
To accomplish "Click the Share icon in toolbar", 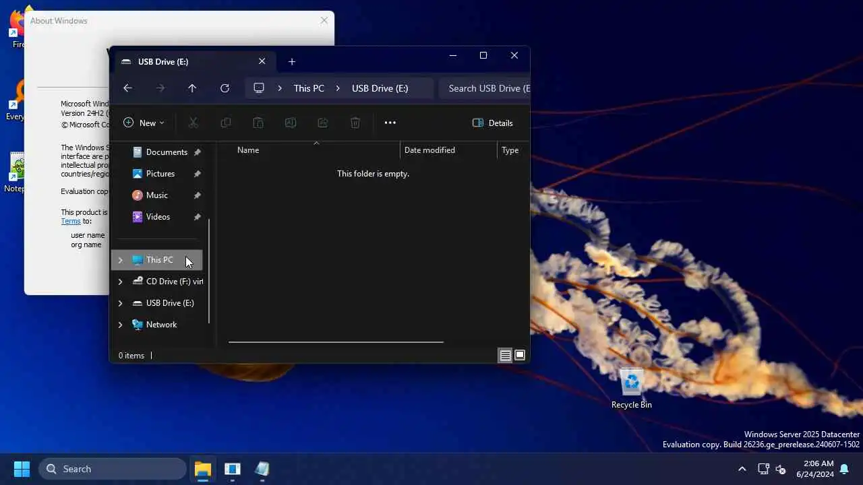I will click(322, 123).
